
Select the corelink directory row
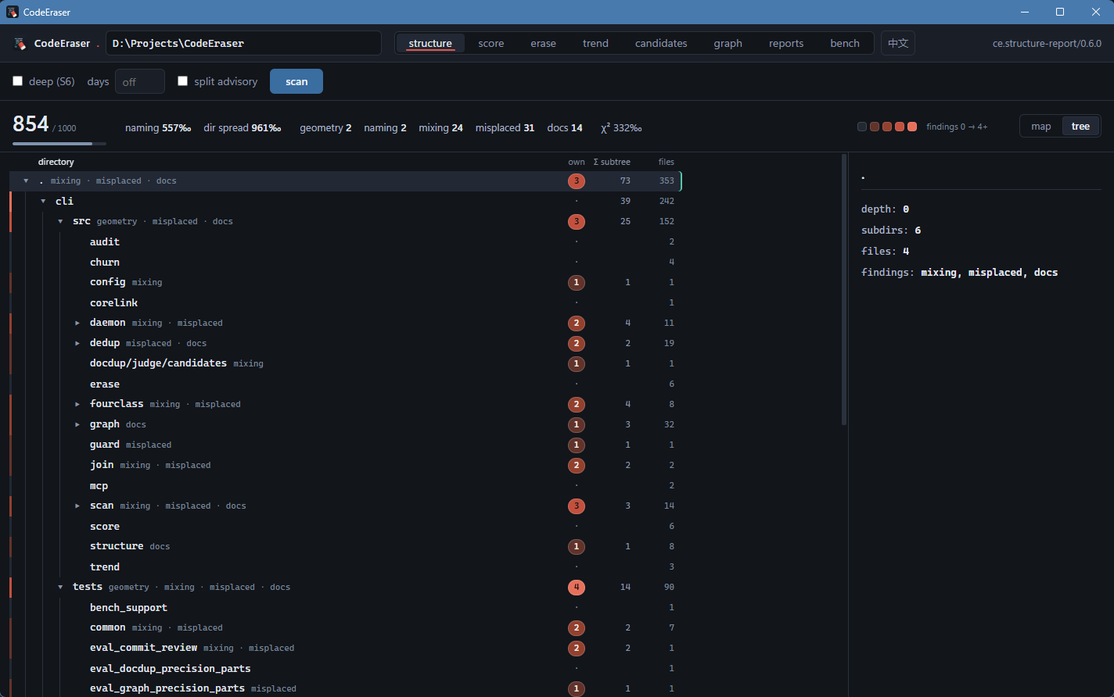coord(345,302)
